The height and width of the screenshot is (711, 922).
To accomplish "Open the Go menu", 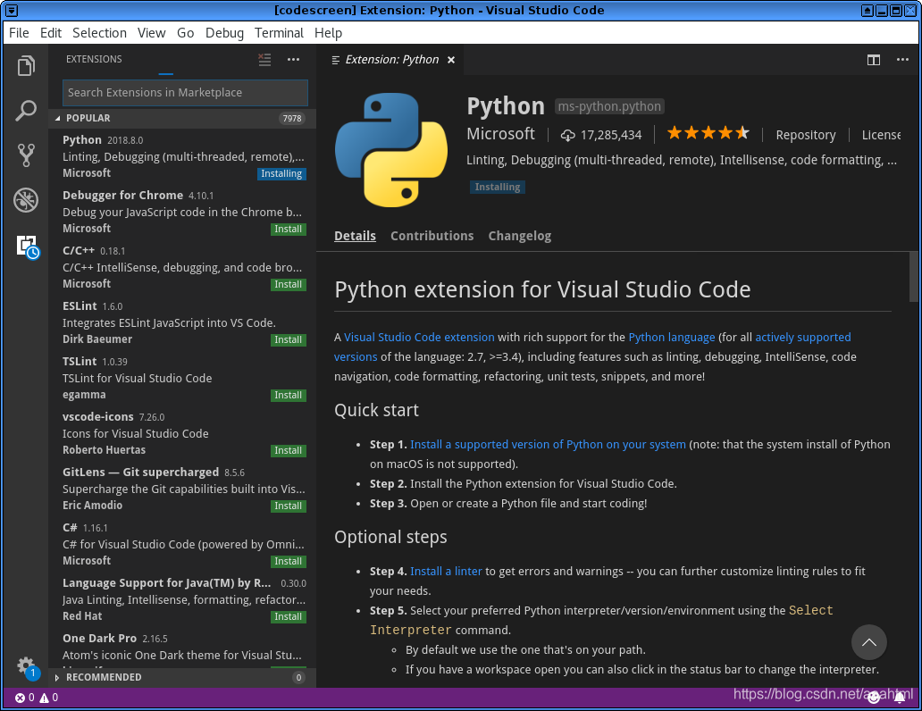I will pyautogui.click(x=185, y=33).
